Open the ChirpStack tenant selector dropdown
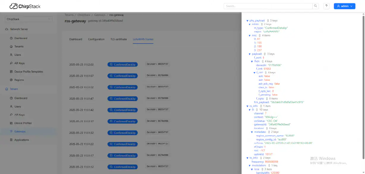This screenshot has width=365, height=174. pyautogui.click(x=29, y=19)
